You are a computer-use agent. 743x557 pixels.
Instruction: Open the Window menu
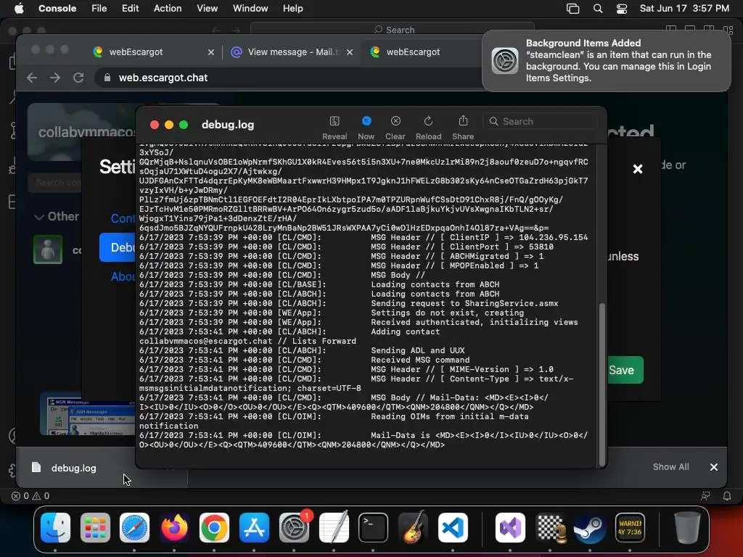pyautogui.click(x=250, y=9)
